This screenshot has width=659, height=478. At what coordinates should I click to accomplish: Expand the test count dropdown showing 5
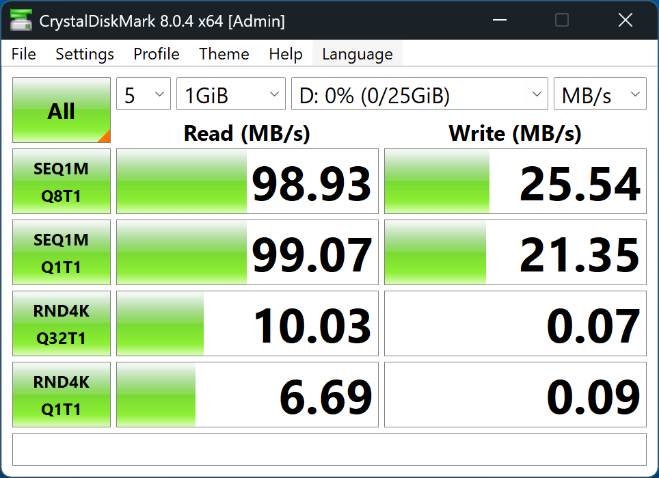pos(144,94)
